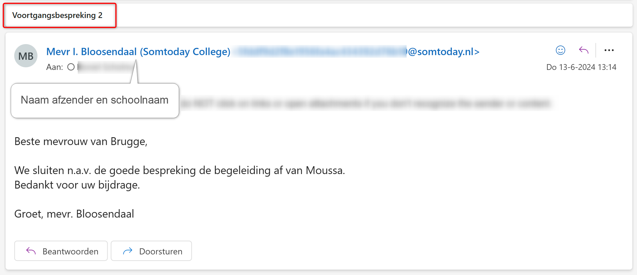Image resolution: width=637 pixels, height=275 pixels.
Task: Click the blurred recipient name after Aan:
Action: tap(106, 67)
